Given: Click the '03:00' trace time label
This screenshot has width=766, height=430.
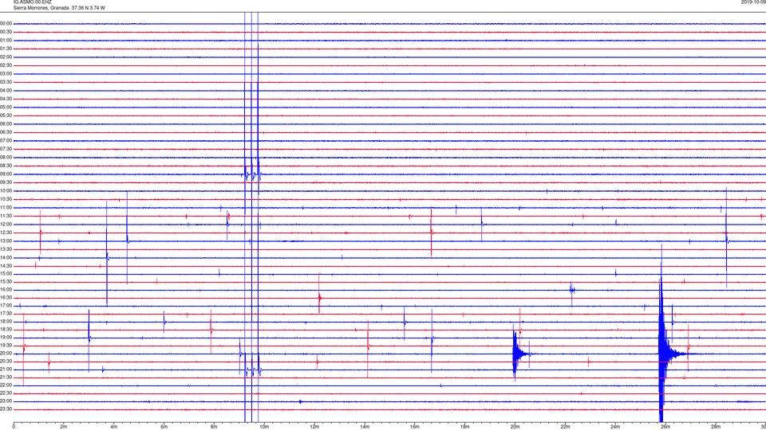Looking at the screenshot, I should coord(6,74).
